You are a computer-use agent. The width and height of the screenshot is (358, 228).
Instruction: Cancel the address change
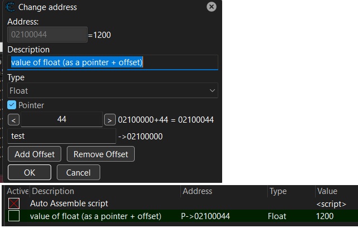click(x=78, y=172)
